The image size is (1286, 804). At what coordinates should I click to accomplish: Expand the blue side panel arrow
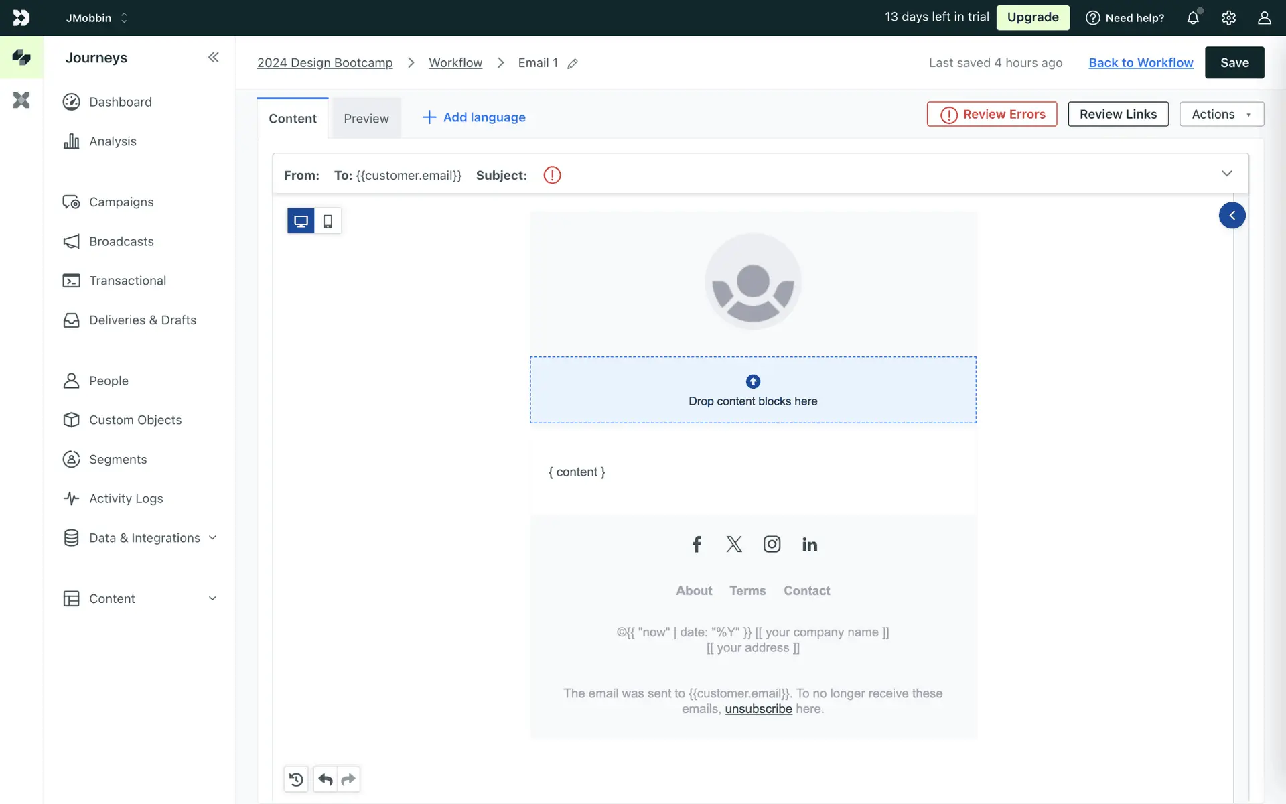1232,216
